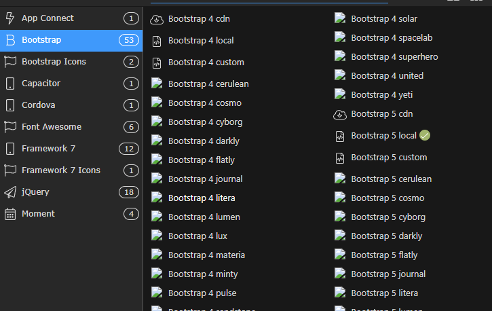The height and width of the screenshot is (311, 492).
Task: Open the Framework 7 Icons category
Action: [71, 170]
